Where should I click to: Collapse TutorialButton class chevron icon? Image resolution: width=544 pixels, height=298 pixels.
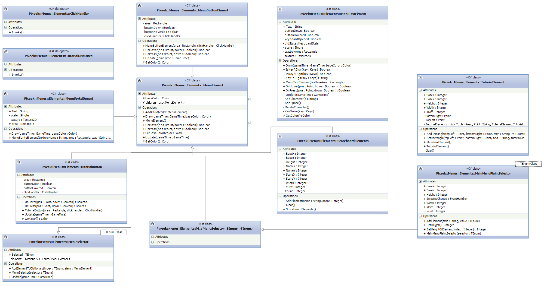pos(19,162)
